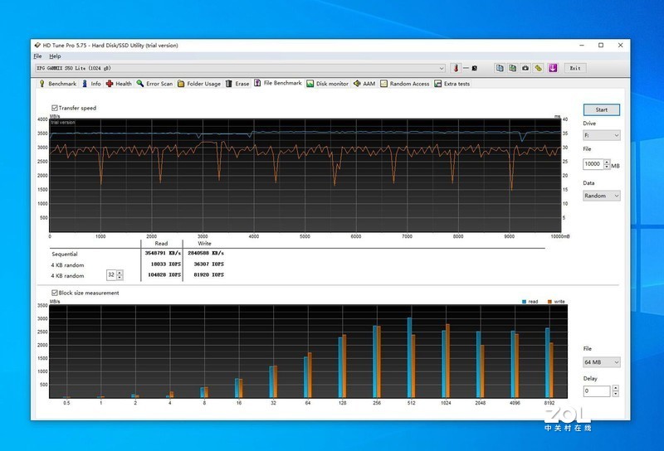Click the sequential read value 3548791 KB/s
The height and width of the screenshot is (451, 664).
pos(163,253)
